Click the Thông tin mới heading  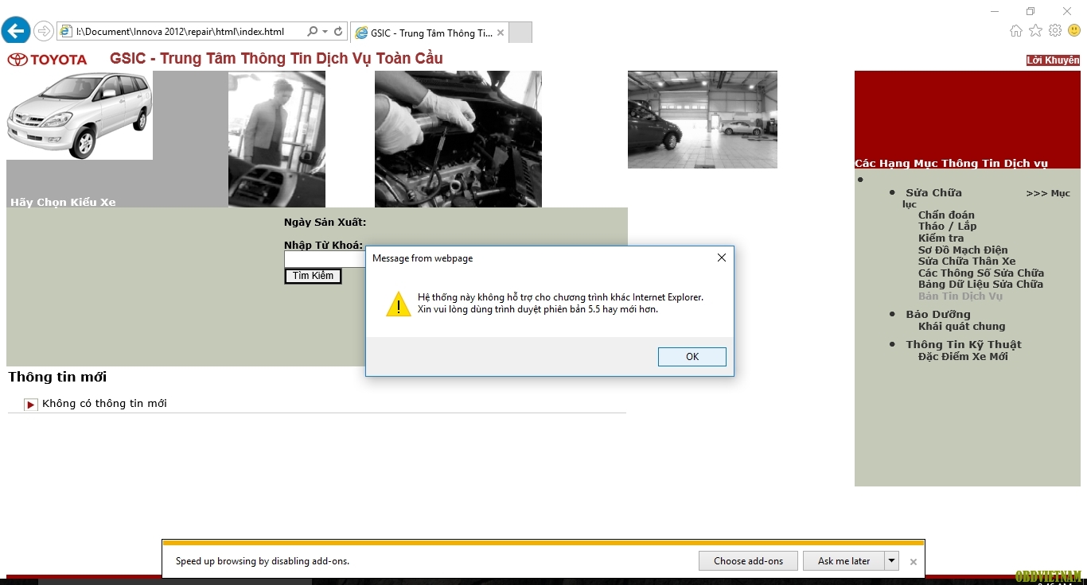57,377
